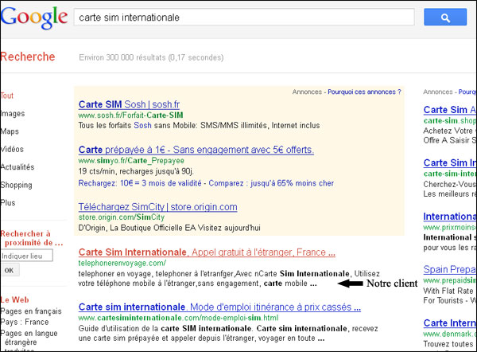The image size is (477, 352).
Task: Open Carte sim internationale Mode d'emploi result
Action: (x=219, y=307)
